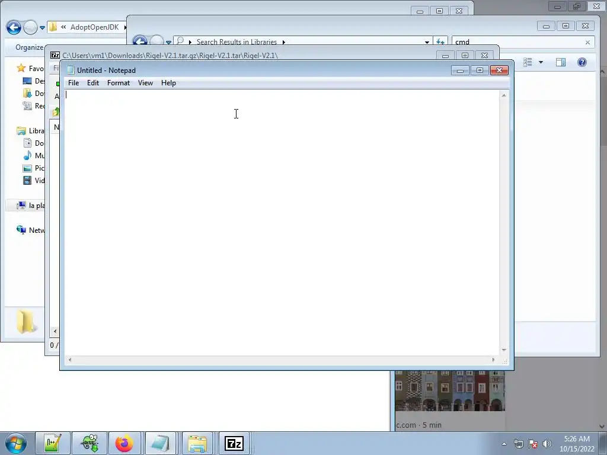
Task: Expand arrow after Search Results in Libraries
Action: click(284, 42)
